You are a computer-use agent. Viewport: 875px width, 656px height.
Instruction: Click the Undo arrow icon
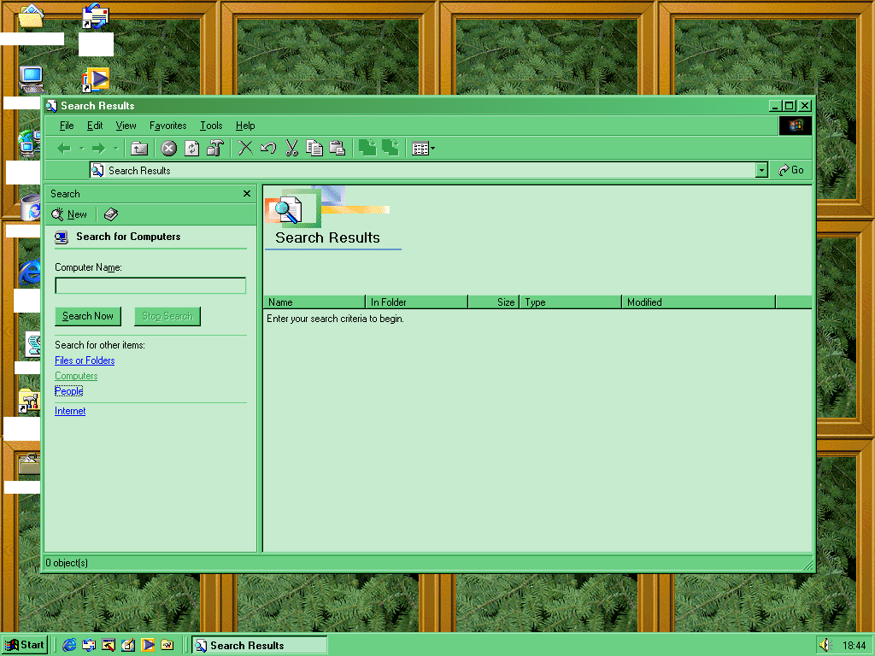click(268, 149)
